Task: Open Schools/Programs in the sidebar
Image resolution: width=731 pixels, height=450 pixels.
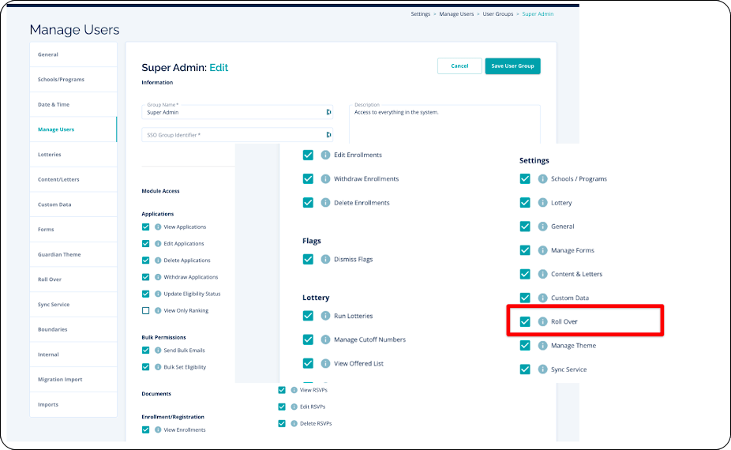Action: pos(61,80)
